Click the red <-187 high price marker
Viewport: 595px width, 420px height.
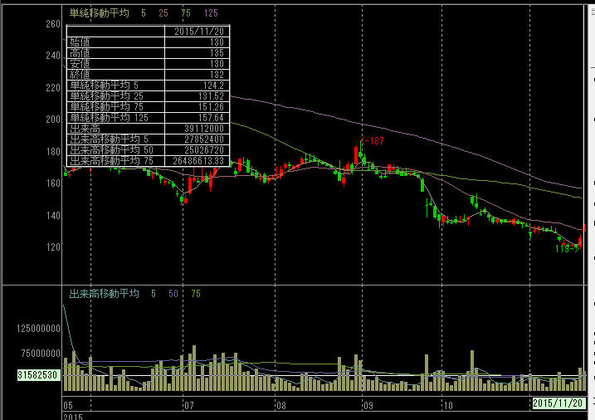[x=372, y=141]
